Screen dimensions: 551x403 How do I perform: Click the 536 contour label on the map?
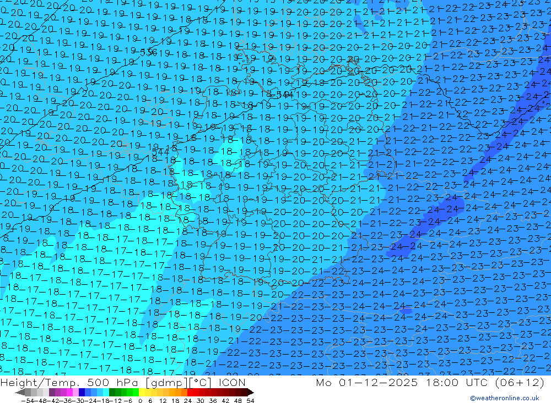(148, 53)
